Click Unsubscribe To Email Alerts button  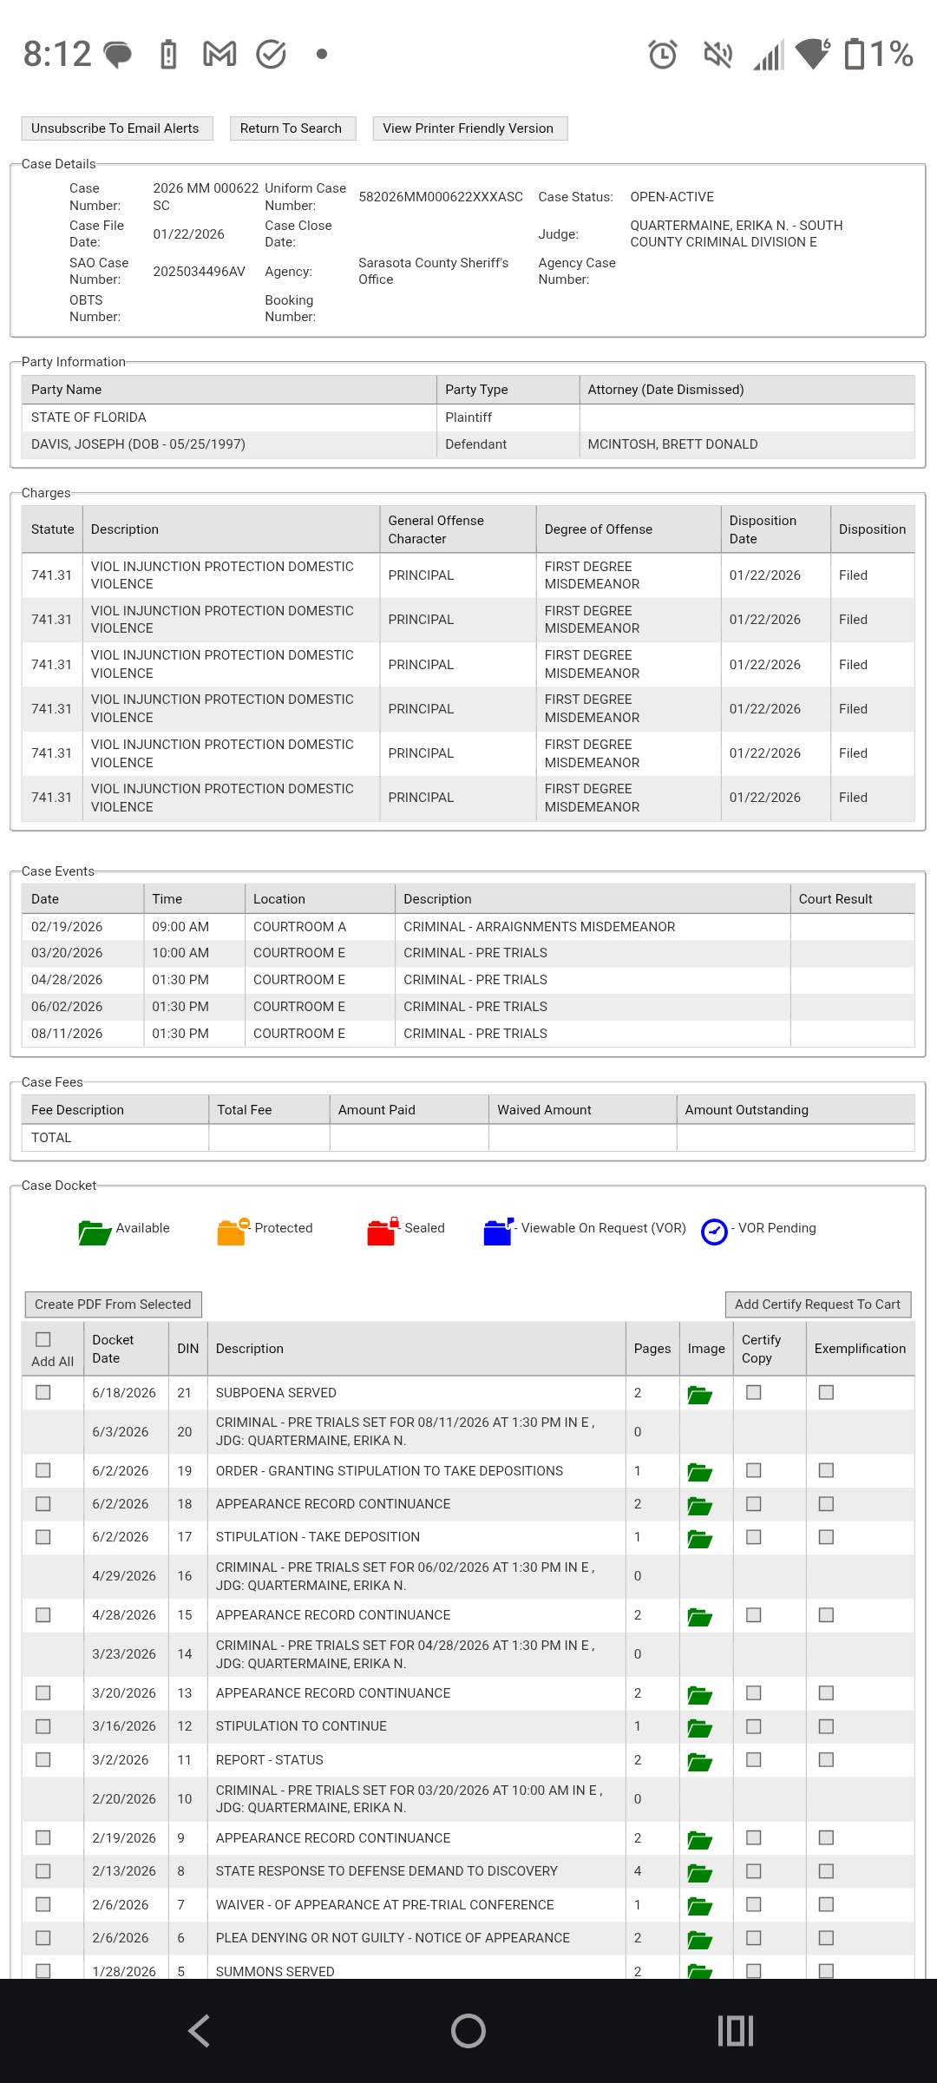[x=116, y=128]
